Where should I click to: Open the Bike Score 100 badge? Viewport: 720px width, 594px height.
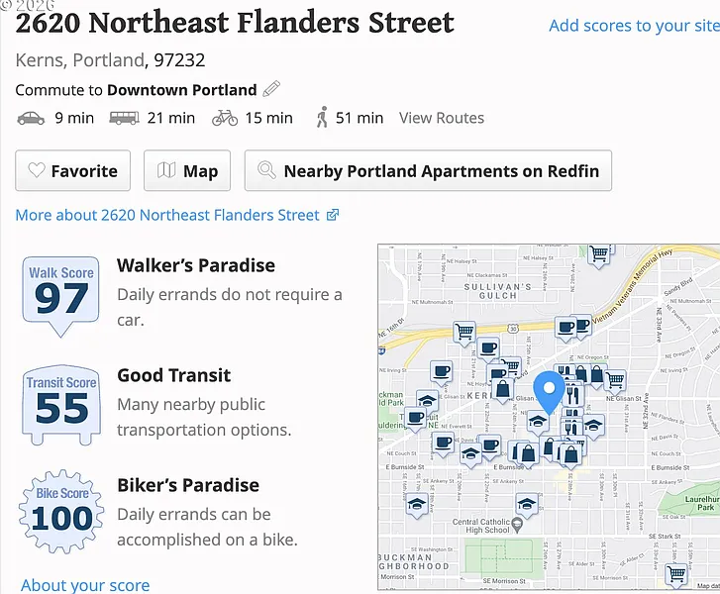(61, 512)
